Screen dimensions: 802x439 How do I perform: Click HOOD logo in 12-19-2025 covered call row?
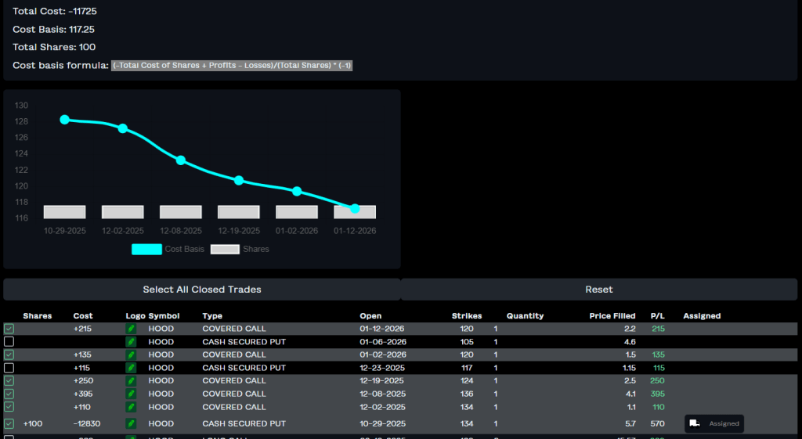[132, 381]
